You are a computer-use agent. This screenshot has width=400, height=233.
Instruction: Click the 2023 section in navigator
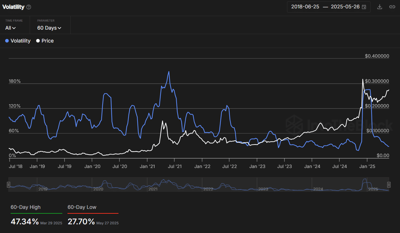pos(263,189)
